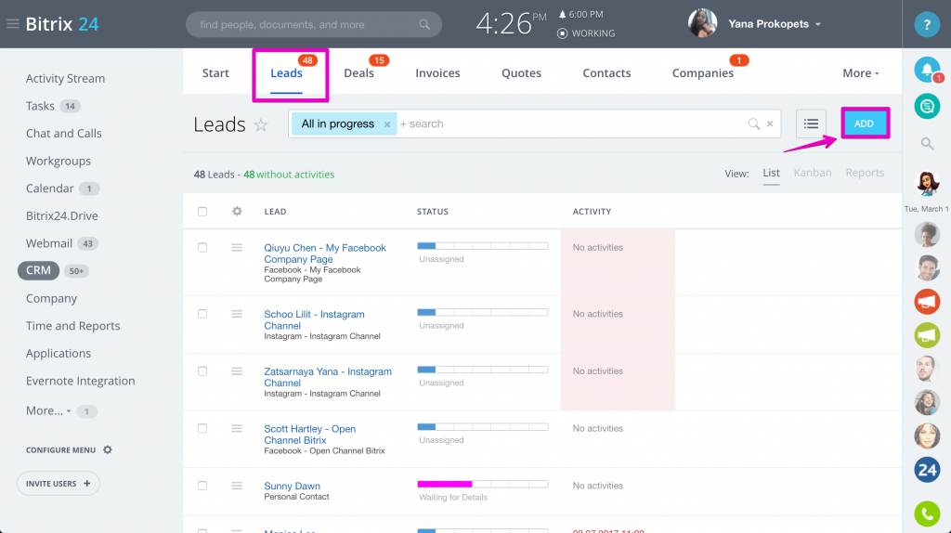Open row actions menu for Qiuyu Chen
The image size is (951, 533).
coord(237,247)
